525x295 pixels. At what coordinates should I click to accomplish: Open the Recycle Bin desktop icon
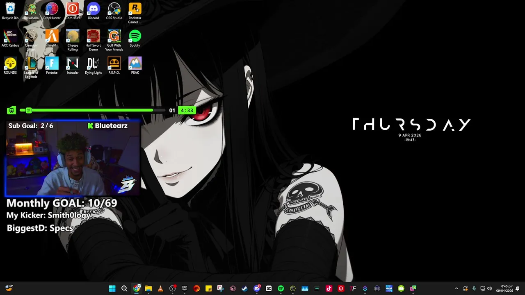click(10, 11)
